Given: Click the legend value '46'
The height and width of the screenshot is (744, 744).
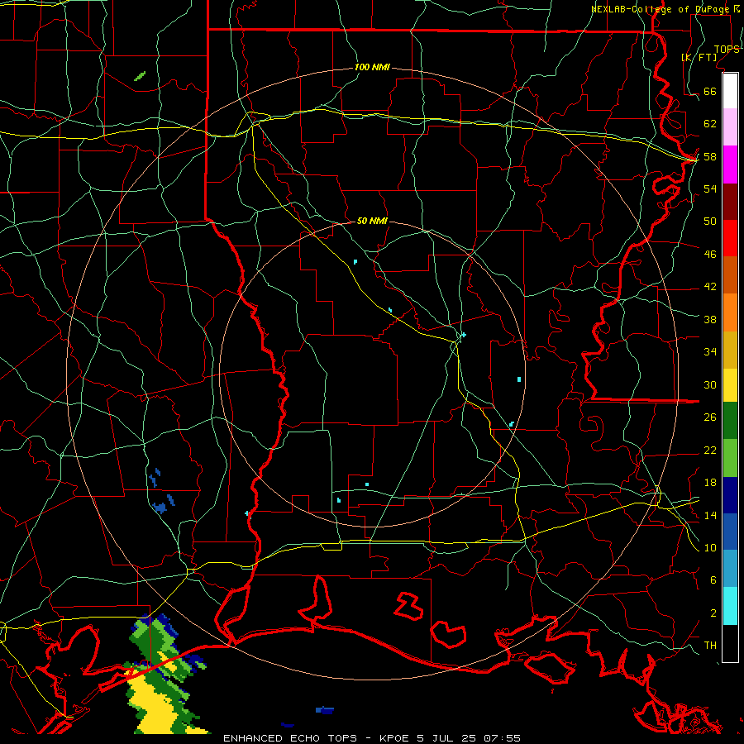Looking at the screenshot, I should (710, 255).
